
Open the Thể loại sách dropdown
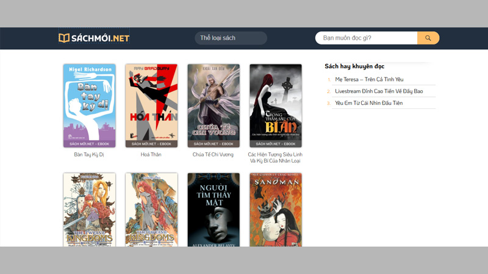pos(231,38)
